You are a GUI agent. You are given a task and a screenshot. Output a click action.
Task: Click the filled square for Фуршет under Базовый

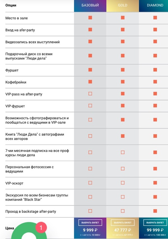point(90,70)
